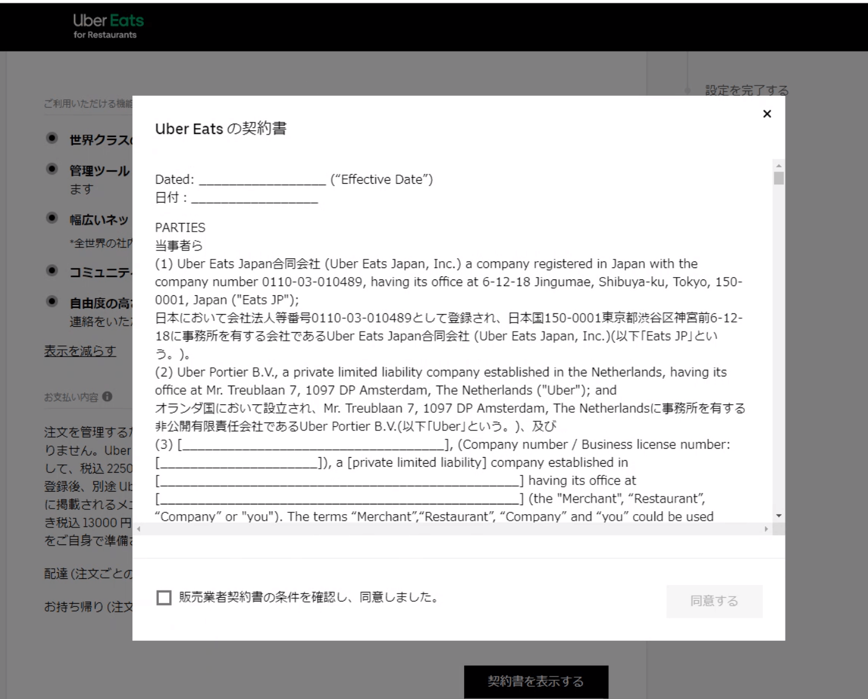Viewport: 868px width, 699px height.
Task: Click the "日付 :" date line
Action: (x=237, y=198)
